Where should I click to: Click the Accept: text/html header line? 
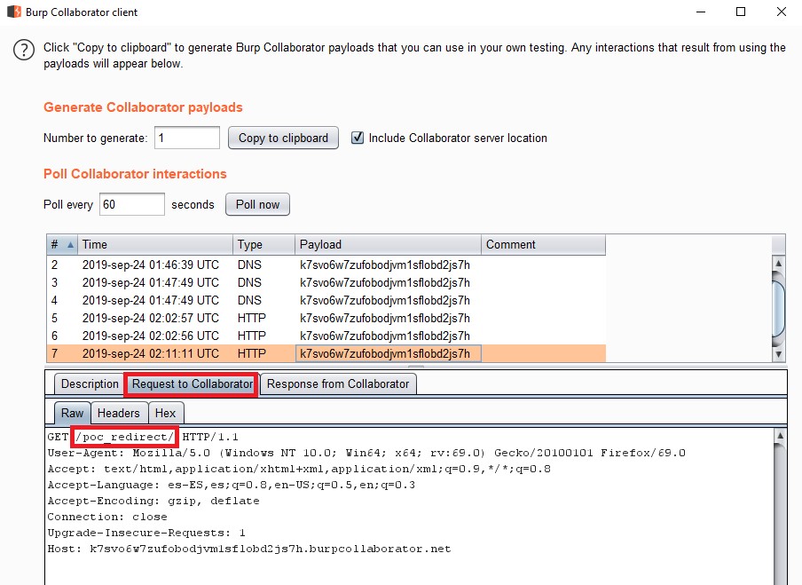pyautogui.click(x=299, y=469)
